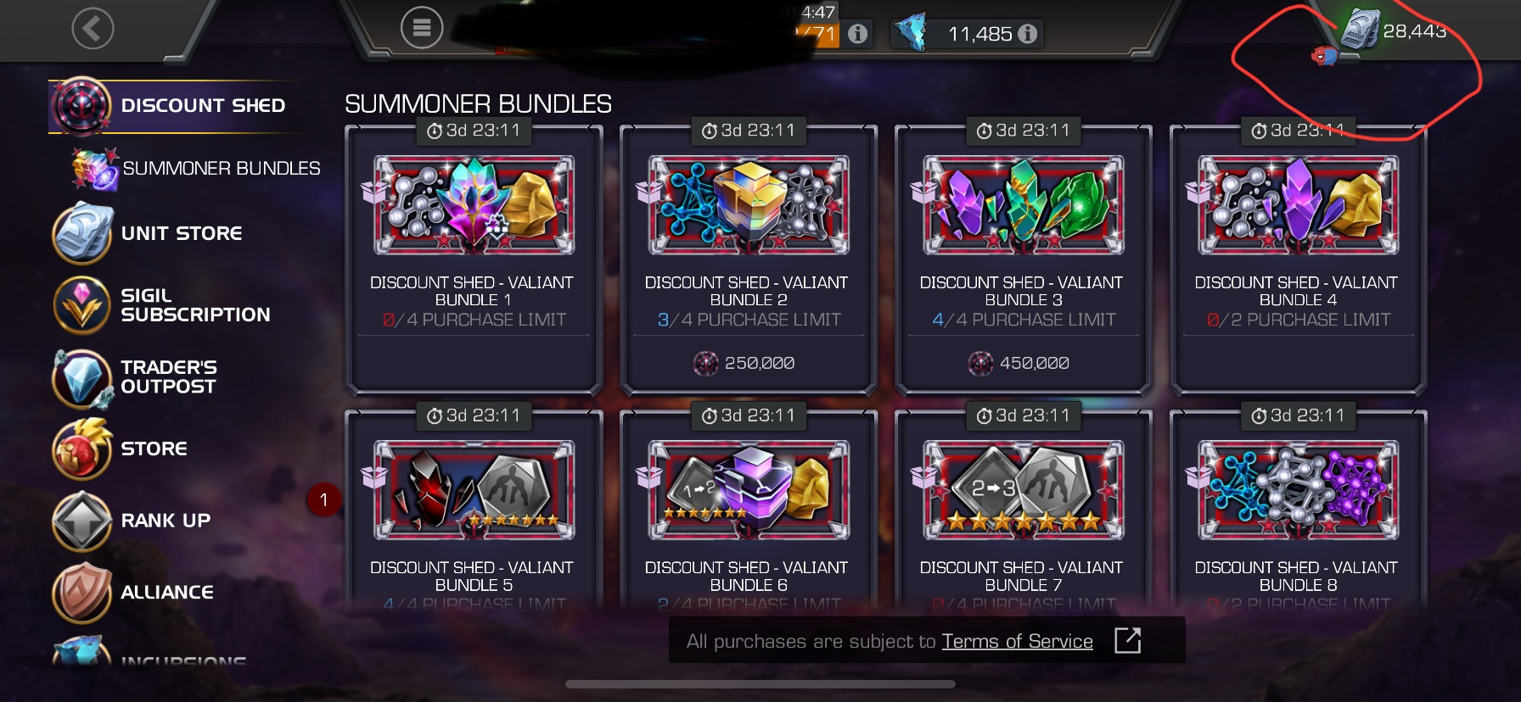This screenshot has width=1521, height=702.
Task: Select Discount Shed Valiant Bundle 4 thumbnail
Action: 1298,205
